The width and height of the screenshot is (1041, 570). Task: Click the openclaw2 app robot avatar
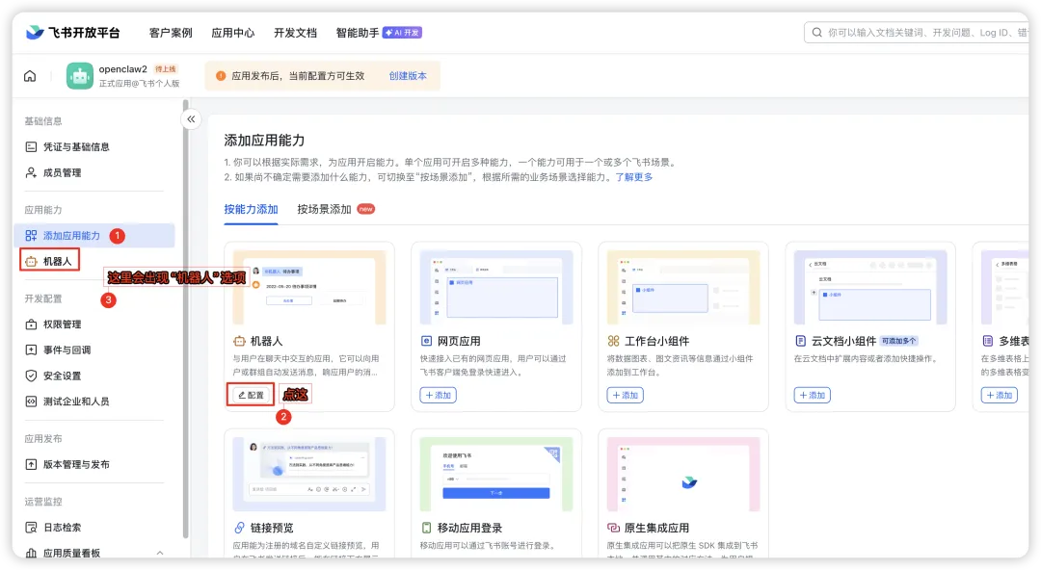[80, 76]
